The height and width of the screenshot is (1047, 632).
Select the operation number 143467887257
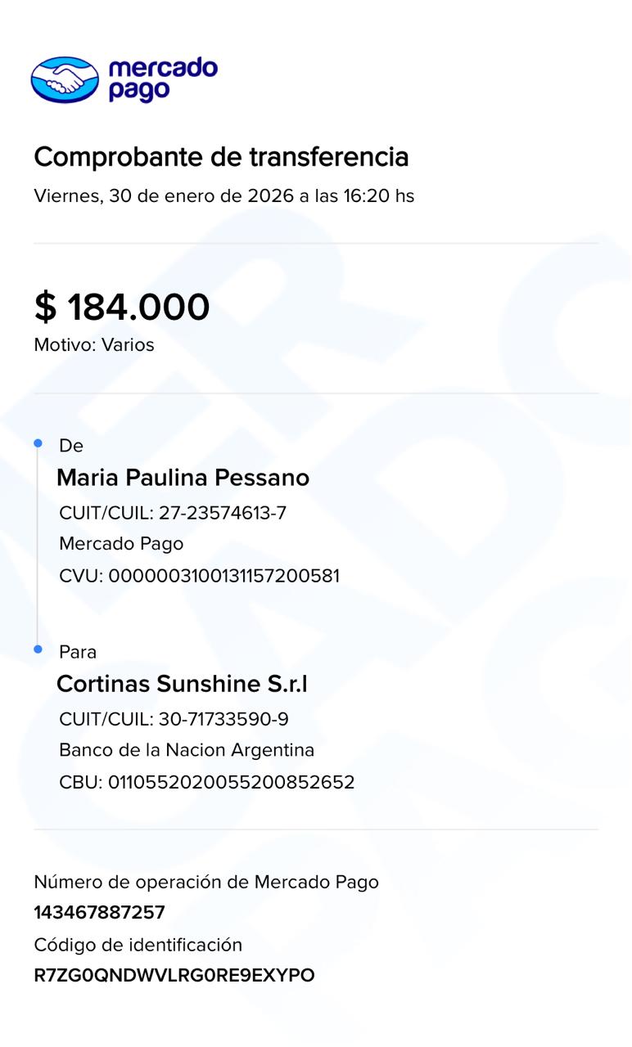99,913
